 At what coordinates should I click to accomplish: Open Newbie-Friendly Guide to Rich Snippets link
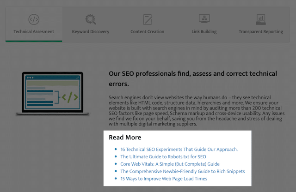(183, 171)
